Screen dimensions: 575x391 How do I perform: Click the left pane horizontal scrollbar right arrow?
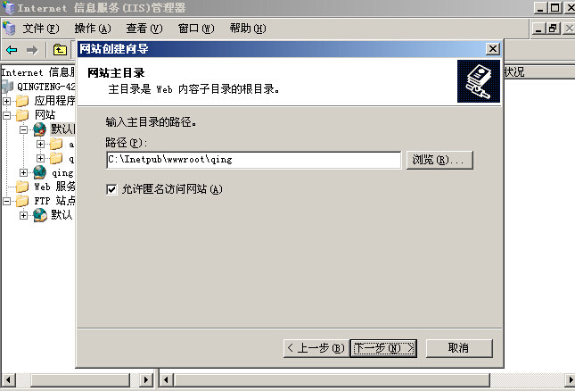(146, 380)
